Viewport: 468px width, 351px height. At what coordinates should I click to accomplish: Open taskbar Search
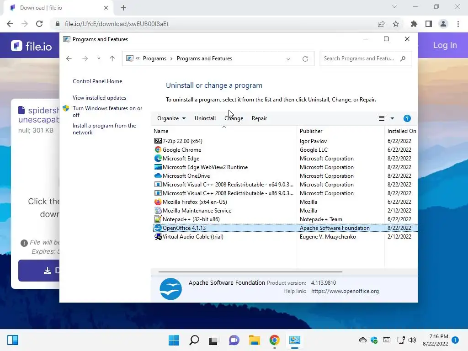pyautogui.click(x=194, y=340)
